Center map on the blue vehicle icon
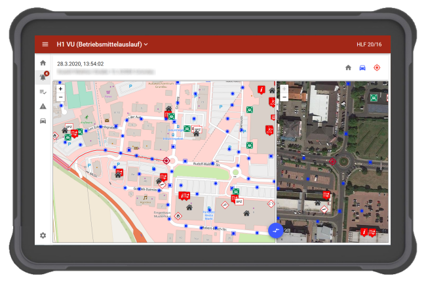 (x=362, y=68)
